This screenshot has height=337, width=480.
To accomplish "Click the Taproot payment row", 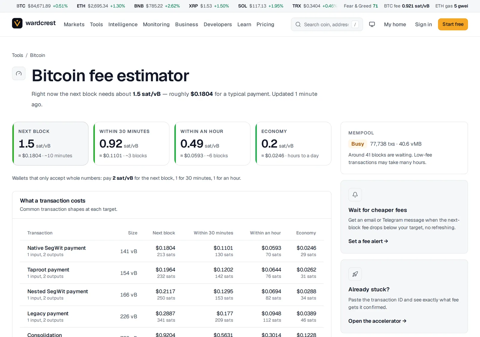I will click(172, 273).
